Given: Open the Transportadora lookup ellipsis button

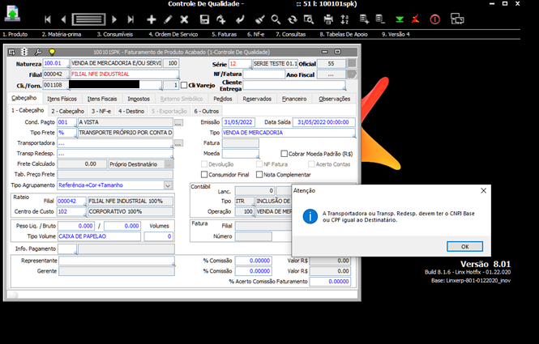Looking at the screenshot, I should (x=178, y=143).
